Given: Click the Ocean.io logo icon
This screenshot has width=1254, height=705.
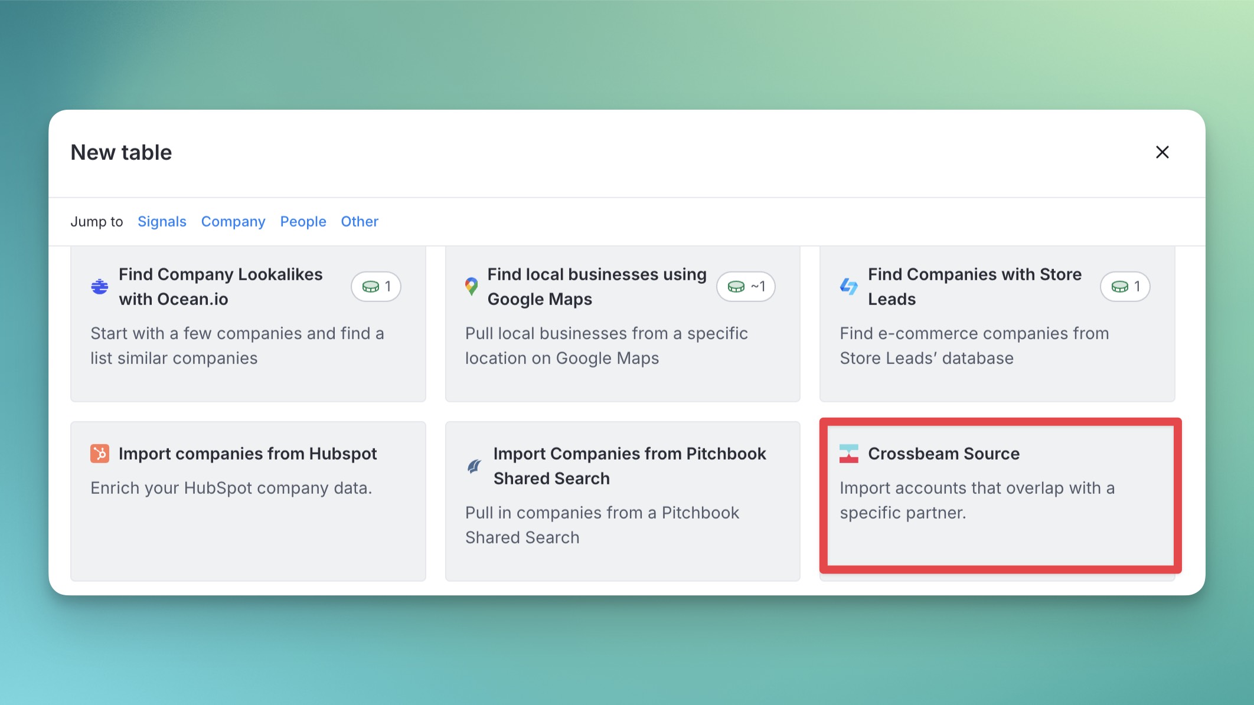Looking at the screenshot, I should click(x=99, y=287).
